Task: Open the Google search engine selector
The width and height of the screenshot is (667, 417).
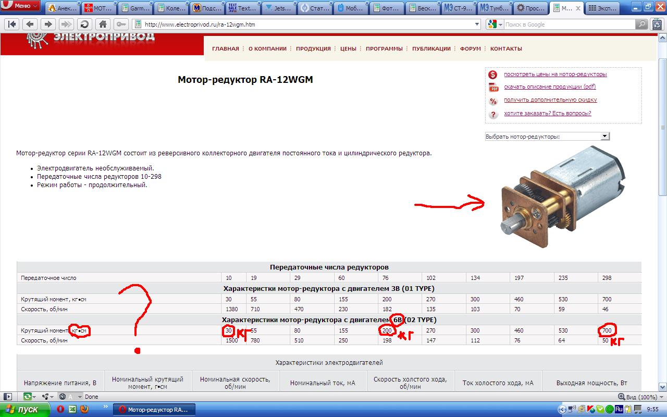Action: (495, 24)
